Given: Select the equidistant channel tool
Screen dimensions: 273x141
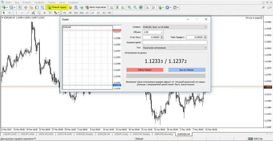Looking at the screenshot, I should pyautogui.click(x=33, y=13).
